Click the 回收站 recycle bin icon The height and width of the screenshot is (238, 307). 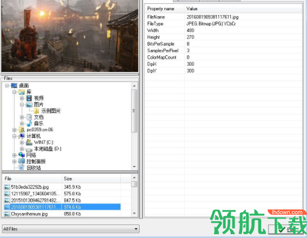click(22, 168)
